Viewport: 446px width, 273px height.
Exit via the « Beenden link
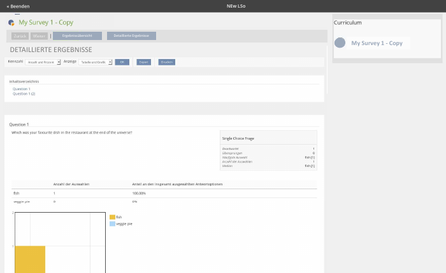pos(18,6)
